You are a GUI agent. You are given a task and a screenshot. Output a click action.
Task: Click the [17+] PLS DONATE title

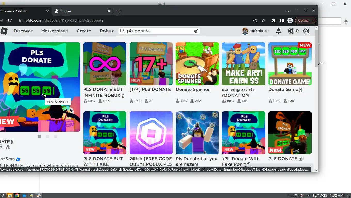150,89
